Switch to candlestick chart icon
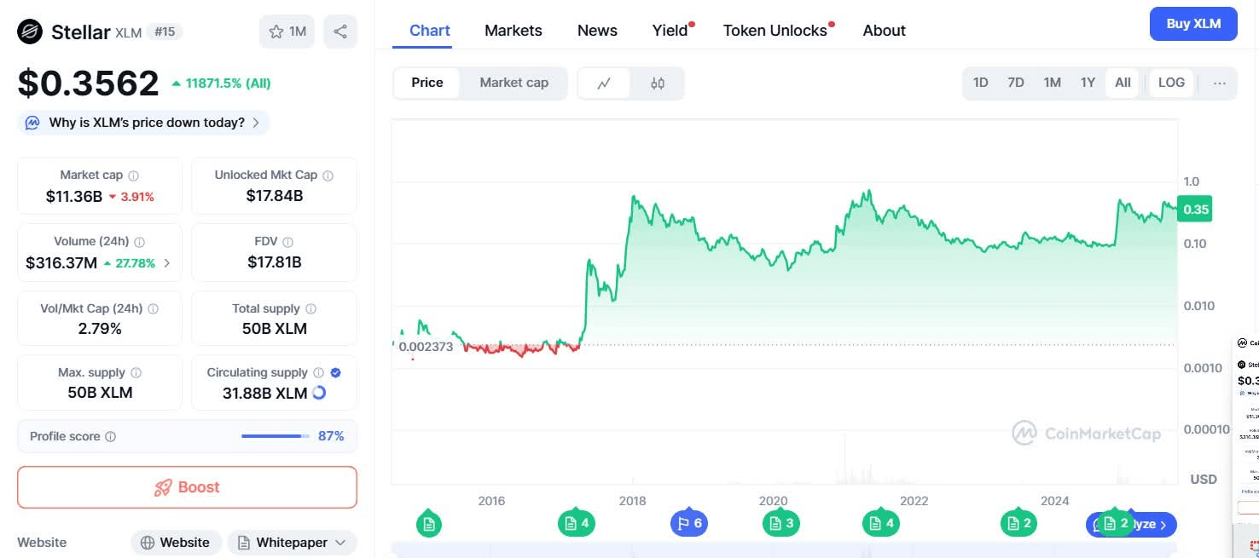 pos(657,83)
